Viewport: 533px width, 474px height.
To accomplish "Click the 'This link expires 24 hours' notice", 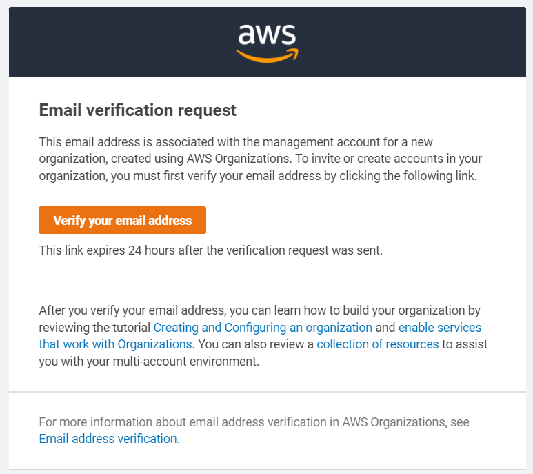I will tap(210, 250).
